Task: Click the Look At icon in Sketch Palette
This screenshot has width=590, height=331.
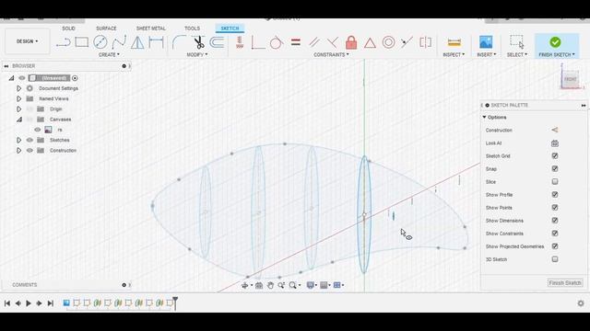Action: [x=555, y=143]
